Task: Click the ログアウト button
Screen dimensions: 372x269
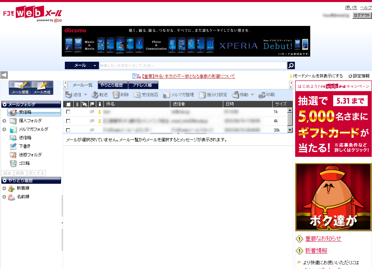Action: tap(362, 15)
